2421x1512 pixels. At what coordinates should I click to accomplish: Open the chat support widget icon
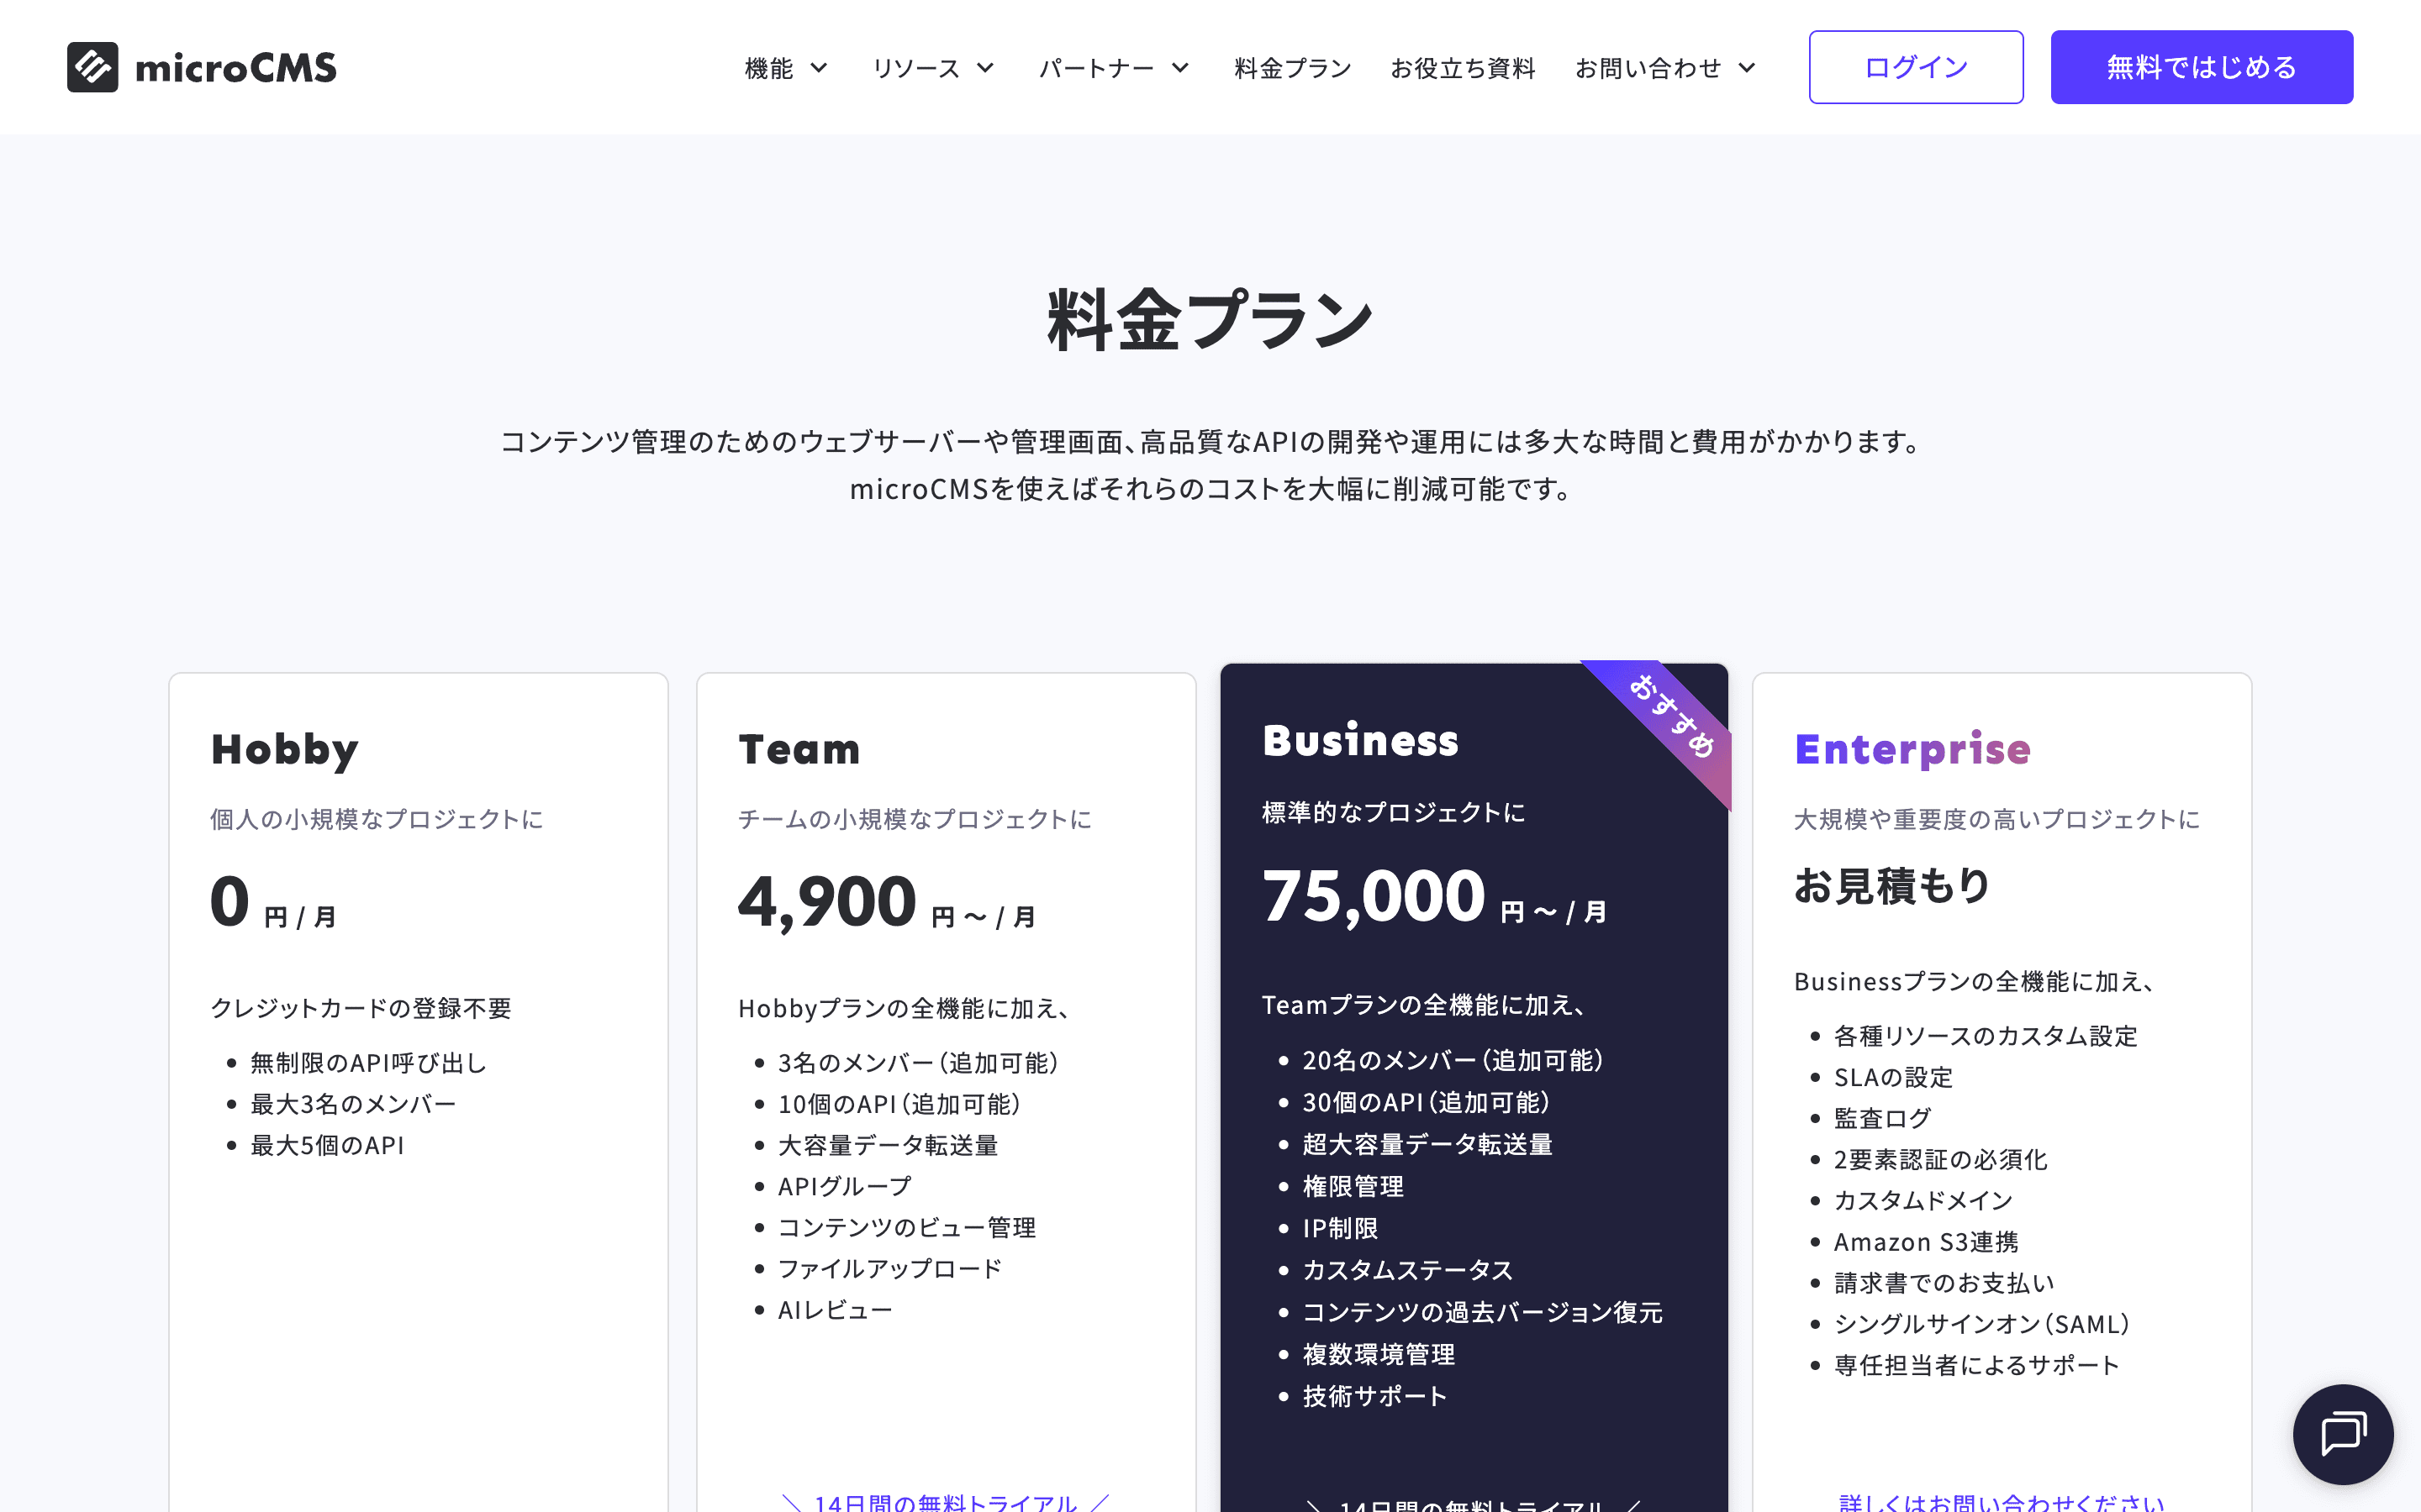tap(2342, 1434)
